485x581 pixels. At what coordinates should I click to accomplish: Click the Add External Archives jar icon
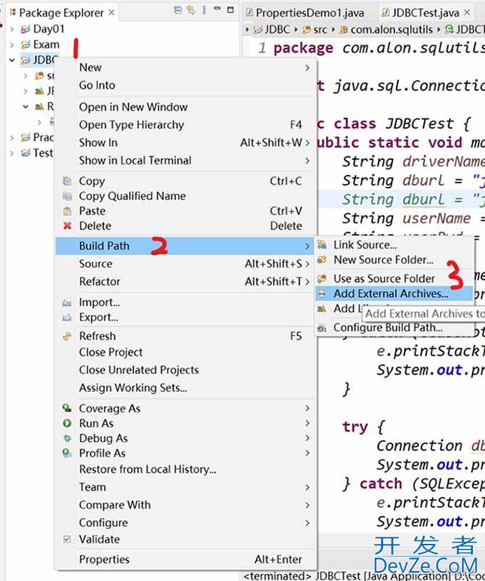pos(322,293)
